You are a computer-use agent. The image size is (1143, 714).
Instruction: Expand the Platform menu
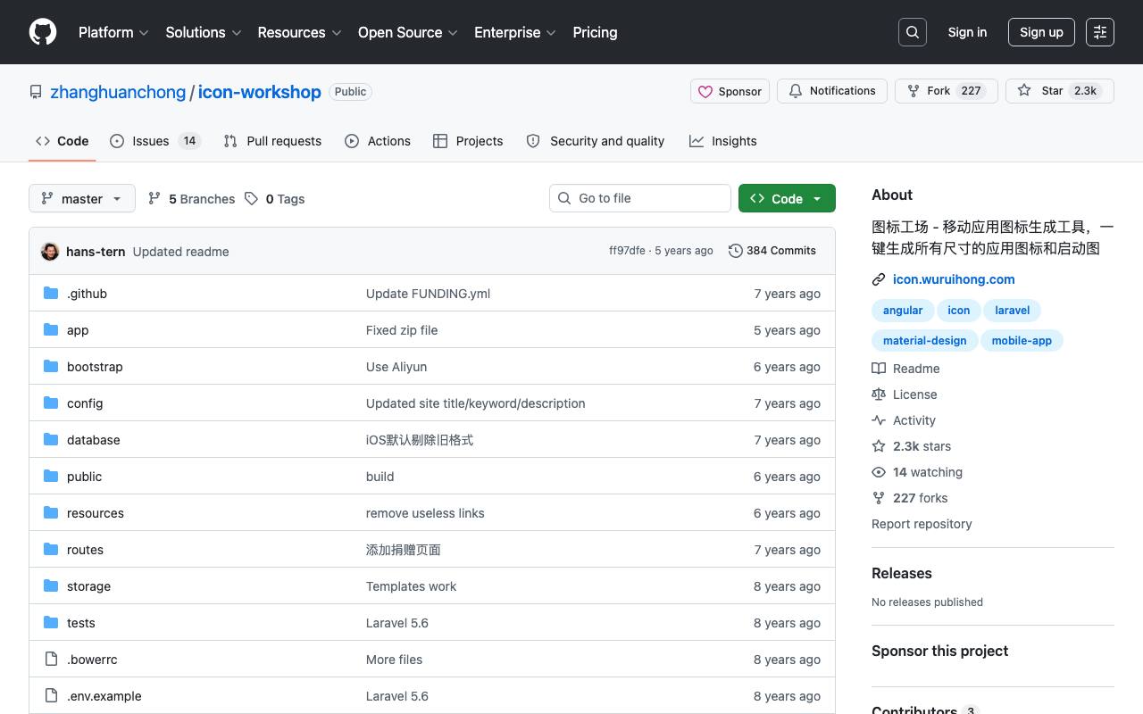pos(113,32)
